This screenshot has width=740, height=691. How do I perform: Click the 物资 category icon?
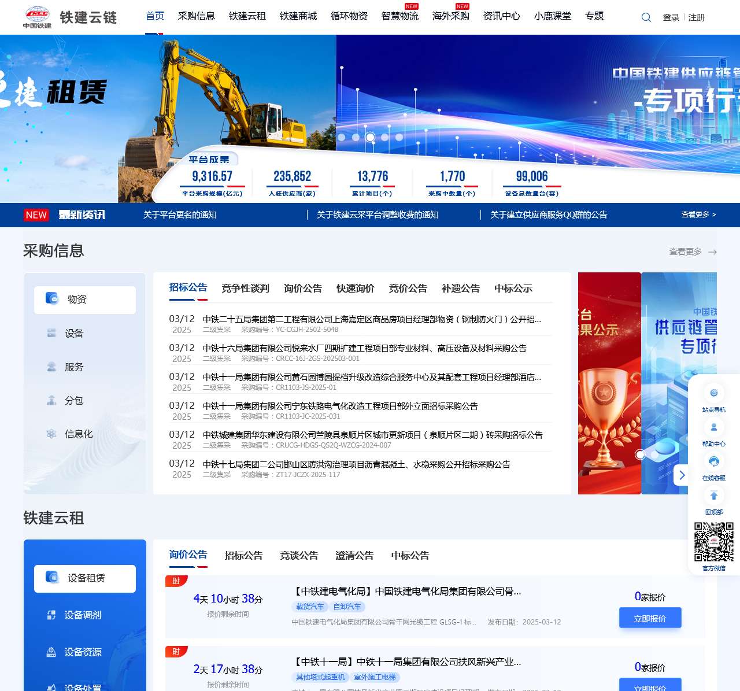[x=52, y=299]
